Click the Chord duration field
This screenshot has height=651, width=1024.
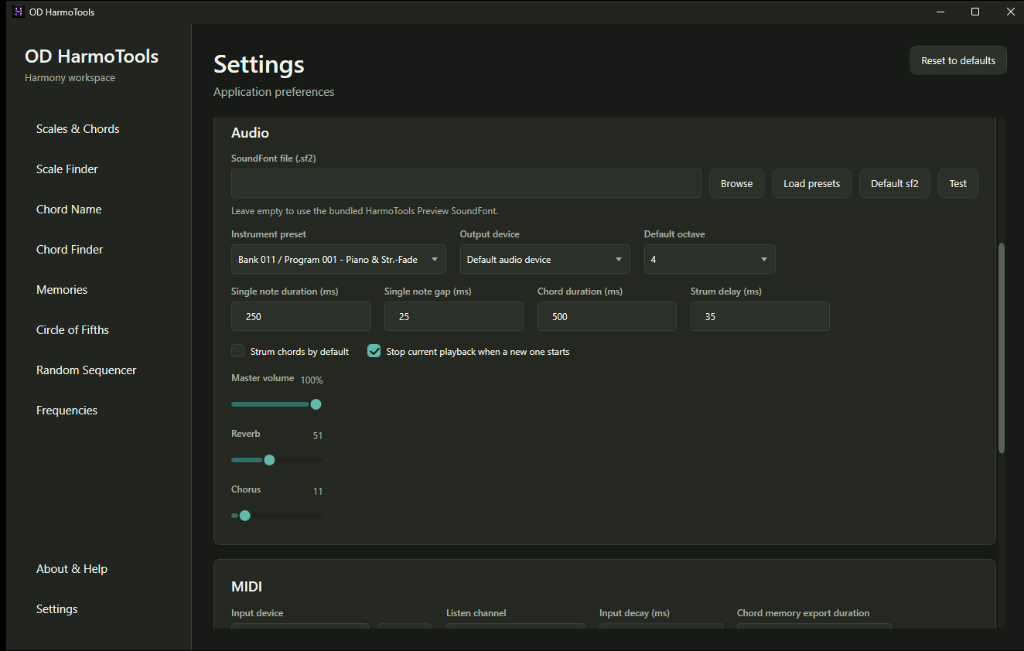(607, 316)
